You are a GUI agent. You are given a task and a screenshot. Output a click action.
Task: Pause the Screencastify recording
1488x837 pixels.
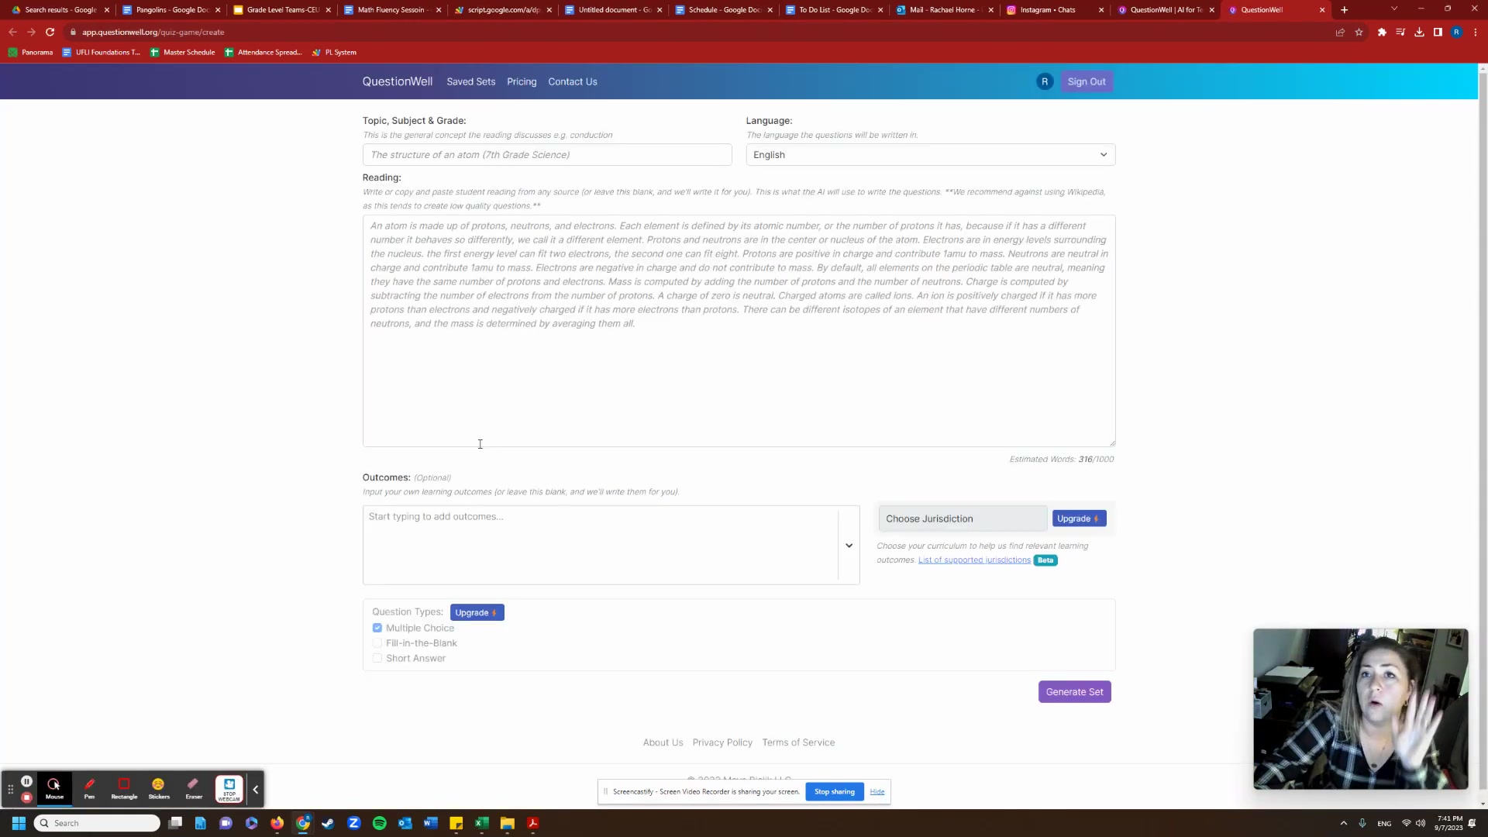pos(26,781)
